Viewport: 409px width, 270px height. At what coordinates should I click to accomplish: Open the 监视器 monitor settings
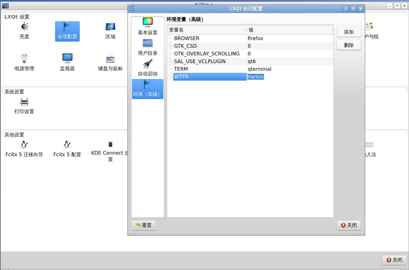(x=67, y=62)
